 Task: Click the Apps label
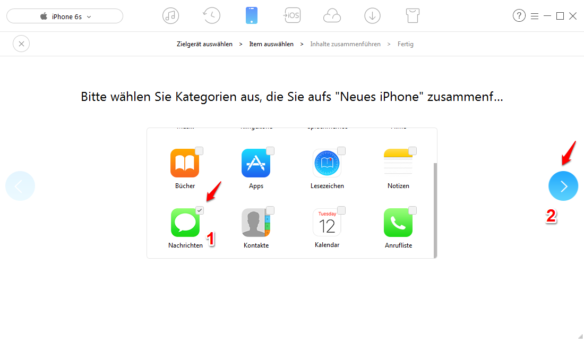coord(256,185)
